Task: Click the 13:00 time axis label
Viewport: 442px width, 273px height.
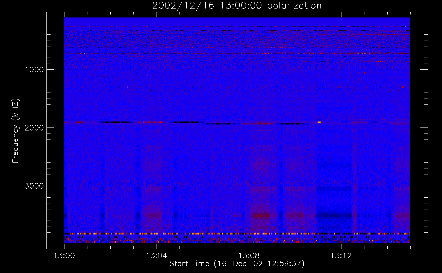Action: [x=64, y=256]
